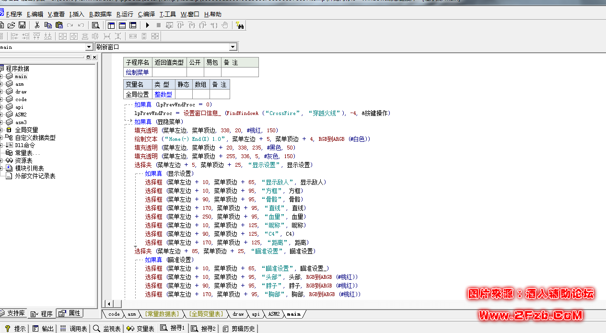The image size is (606, 333).
Task: Switch to the 'draw' code tab
Action: 238,314
